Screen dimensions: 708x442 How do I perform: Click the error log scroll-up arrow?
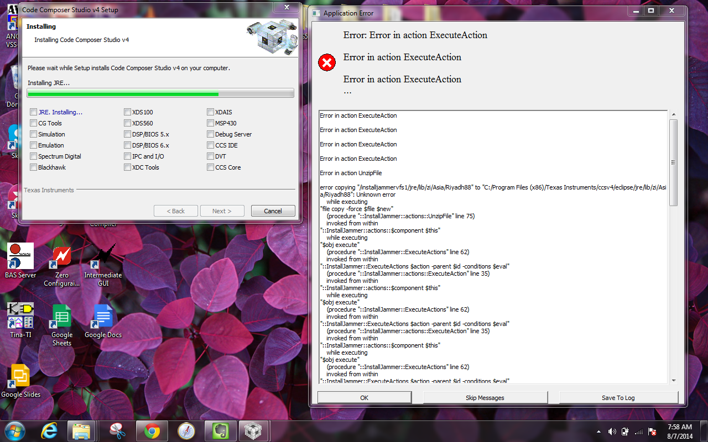(673, 115)
